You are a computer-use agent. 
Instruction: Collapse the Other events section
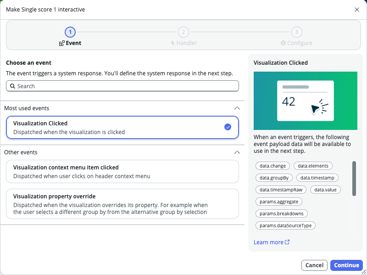point(237,152)
